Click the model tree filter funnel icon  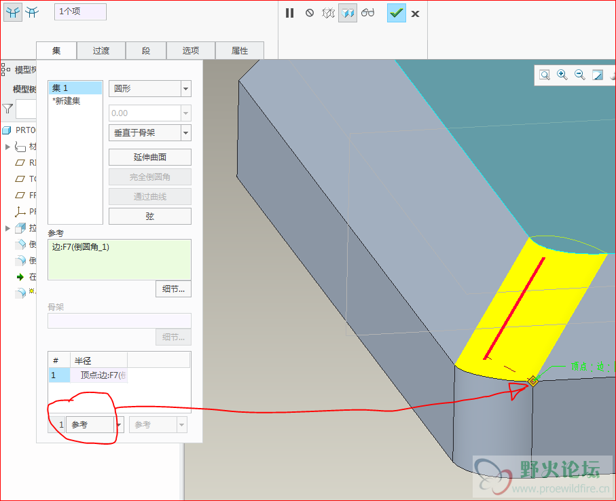point(7,109)
